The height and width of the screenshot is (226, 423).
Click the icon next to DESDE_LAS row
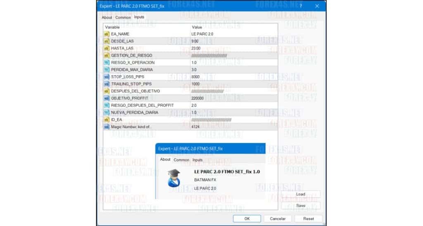point(107,41)
